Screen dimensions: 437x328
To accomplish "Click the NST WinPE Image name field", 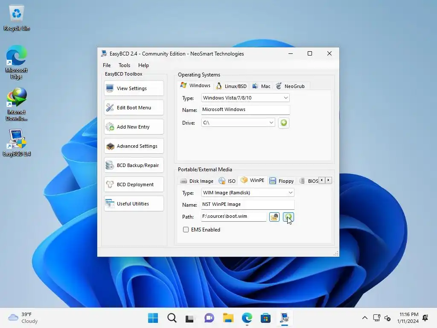I will 248,205.
